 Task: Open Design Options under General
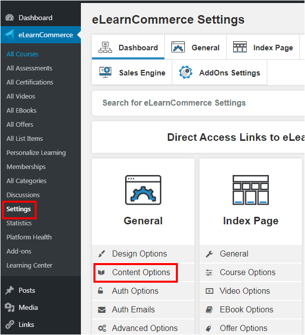pos(140,254)
